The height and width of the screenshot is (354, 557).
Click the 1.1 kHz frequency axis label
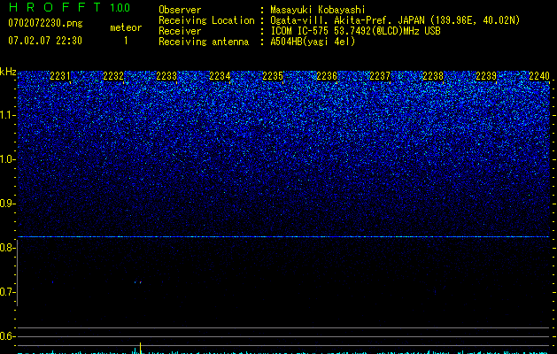[8, 115]
